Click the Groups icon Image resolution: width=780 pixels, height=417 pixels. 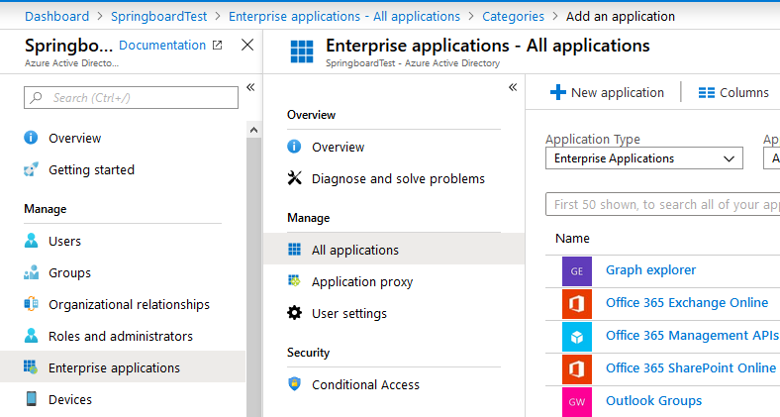tap(31, 272)
